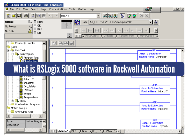189x135 pixels.
Task: Click the Zoom in magnifier icon
Action: [141, 16]
